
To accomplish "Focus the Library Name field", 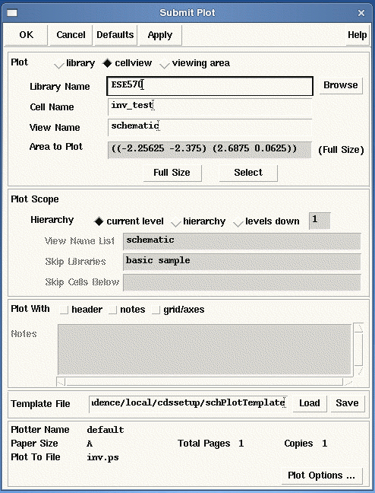I will (210, 85).
